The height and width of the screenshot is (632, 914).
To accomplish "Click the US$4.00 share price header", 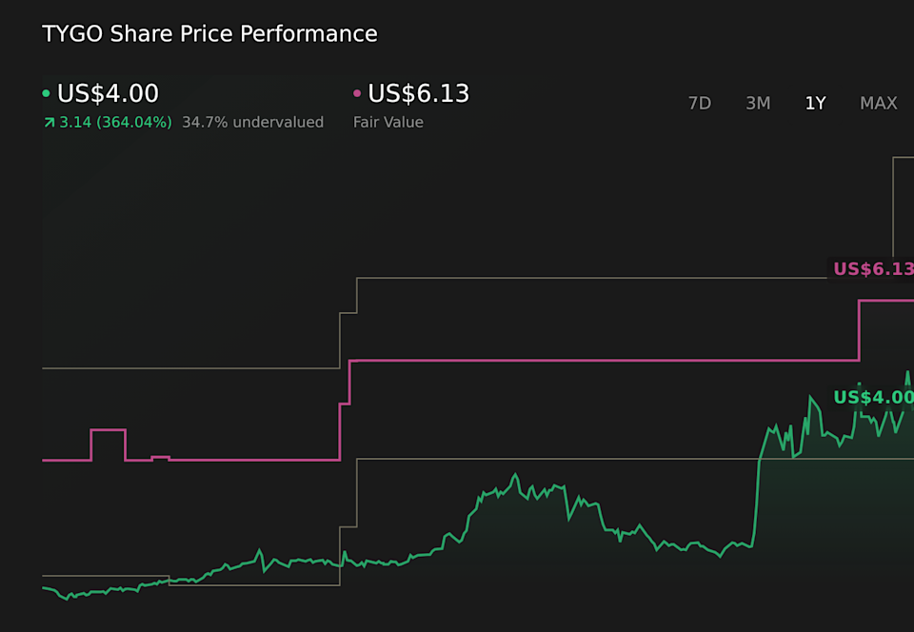I will click(108, 94).
